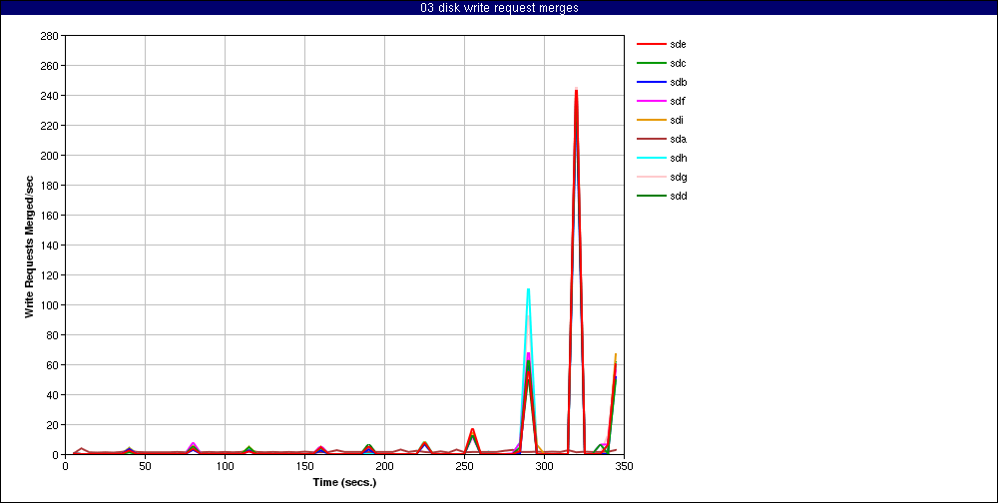Image resolution: width=998 pixels, height=503 pixels.
Task: Select the sdg legend label
Action: point(678,177)
